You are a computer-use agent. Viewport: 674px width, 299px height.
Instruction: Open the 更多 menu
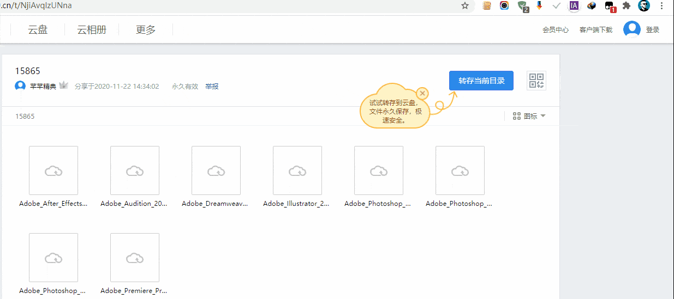(x=146, y=30)
